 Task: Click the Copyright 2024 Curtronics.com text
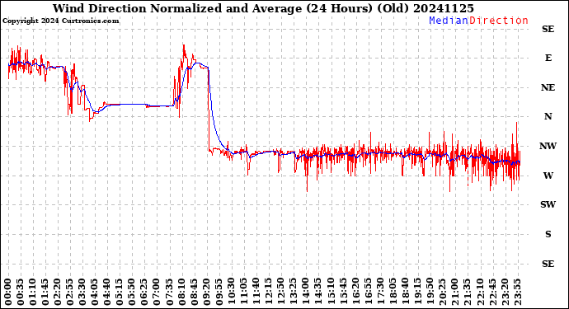[x=60, y=21]
